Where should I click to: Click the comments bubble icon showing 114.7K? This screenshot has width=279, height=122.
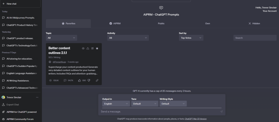click(65, 80)
